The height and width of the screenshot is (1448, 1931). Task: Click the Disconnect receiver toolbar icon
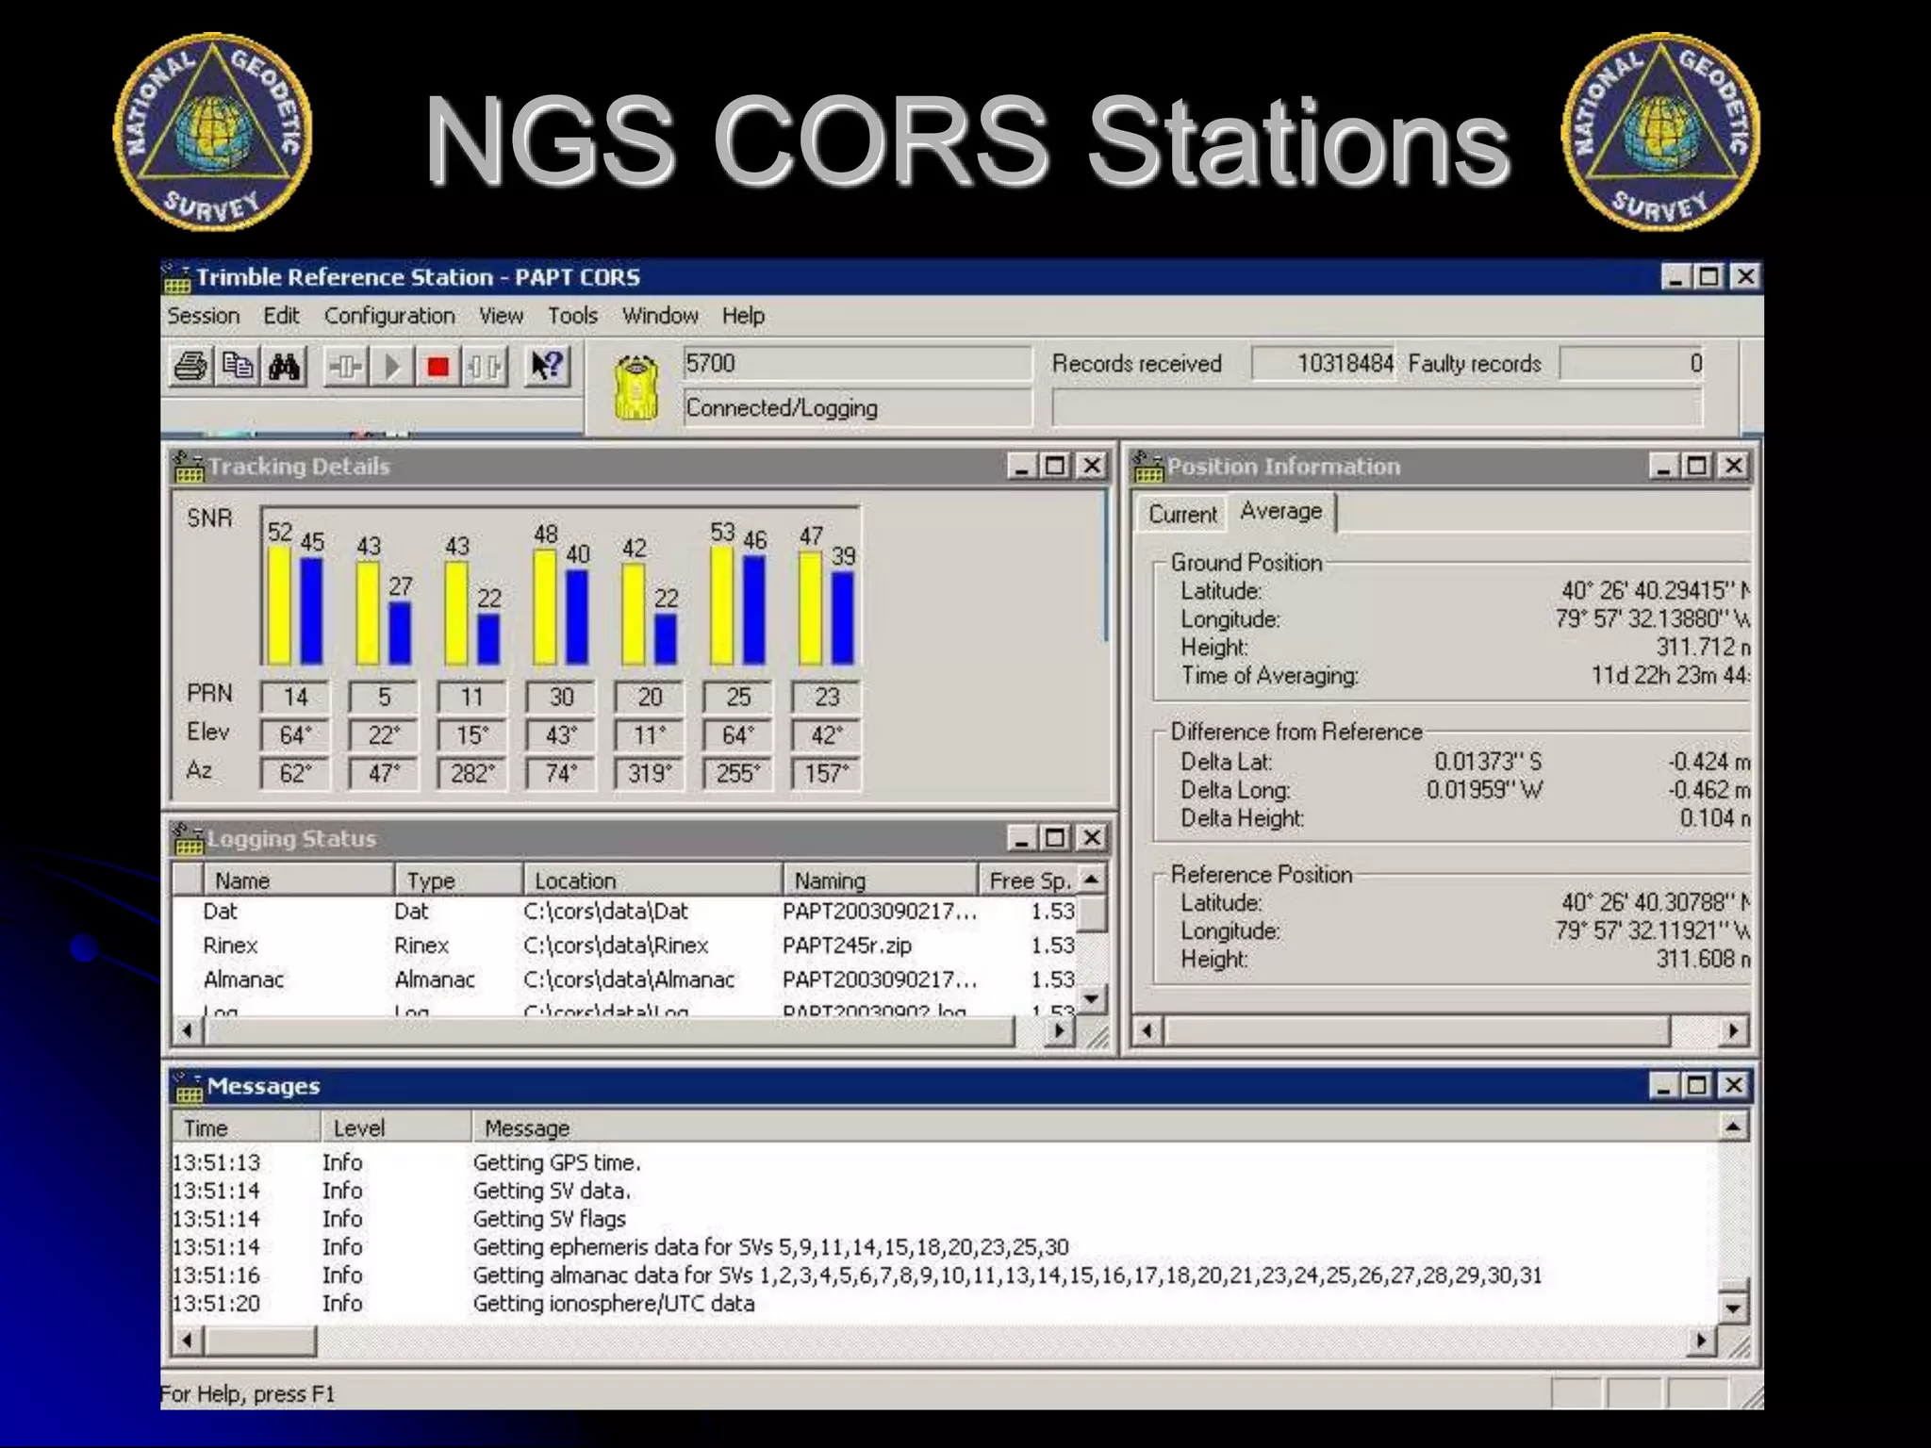pos(485,367)
